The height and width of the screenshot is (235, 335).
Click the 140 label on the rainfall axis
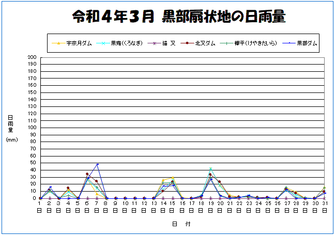point(32,100)
